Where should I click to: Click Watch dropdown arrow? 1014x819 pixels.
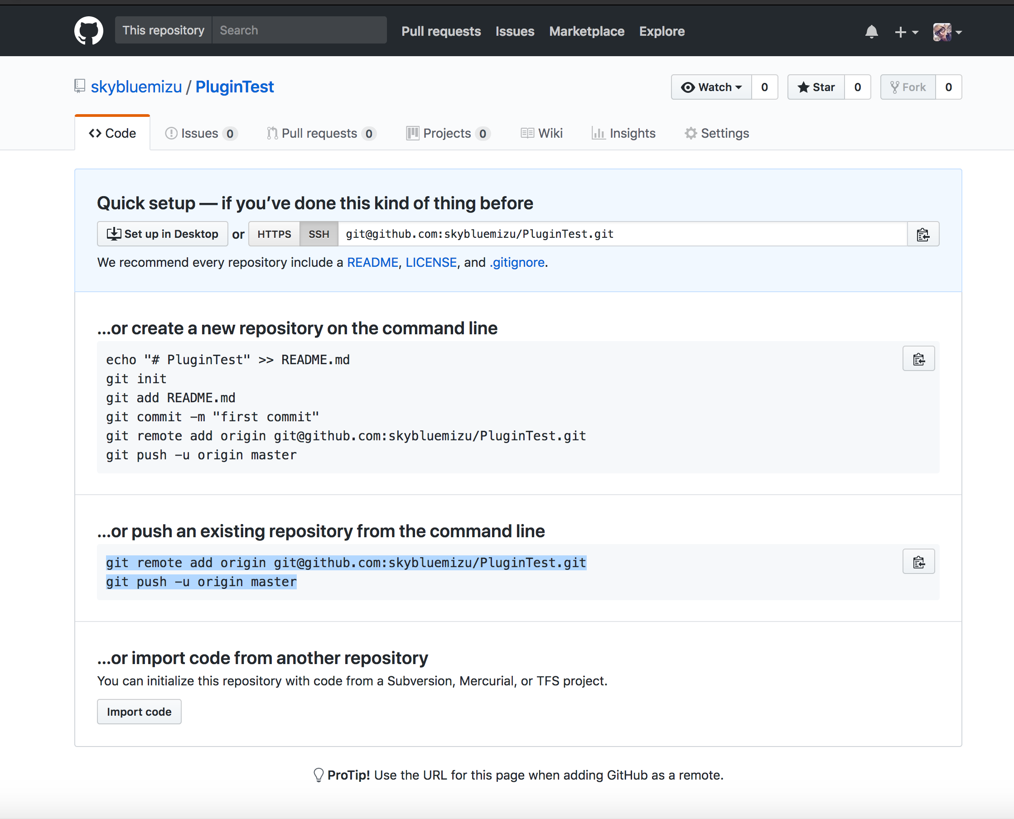click(x=738, y=86)
